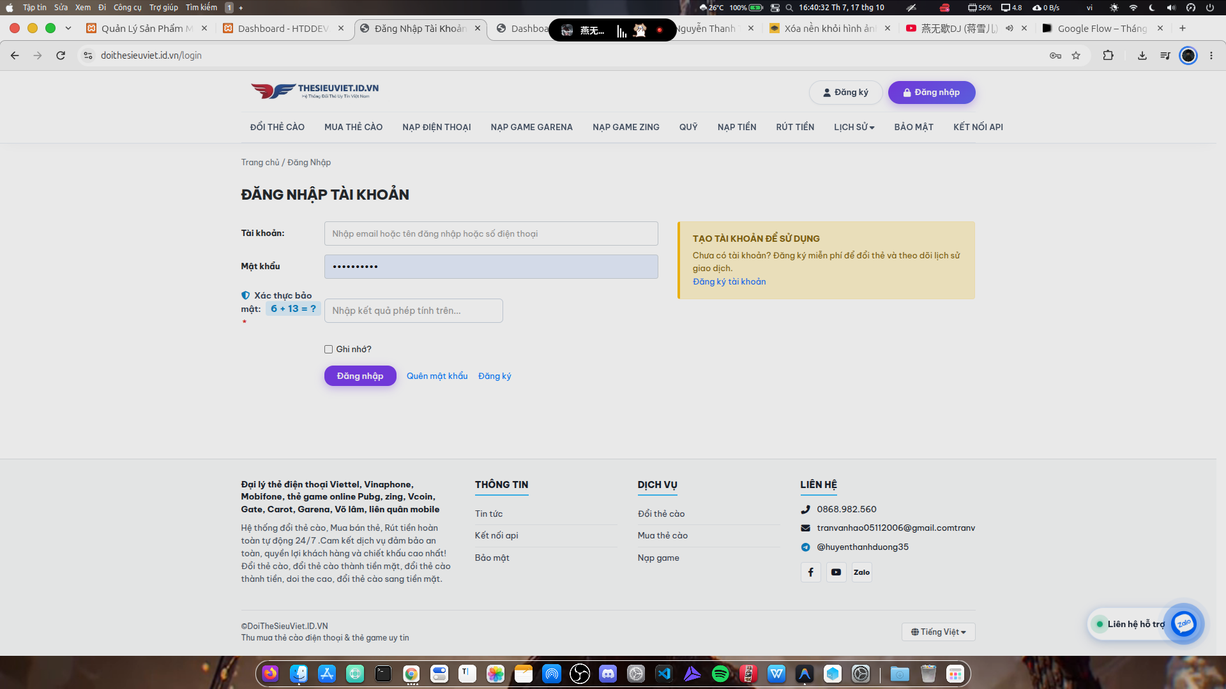Open Chrome extensions puzzle icon
1226x689 pixels.
tap(1108, 56)
